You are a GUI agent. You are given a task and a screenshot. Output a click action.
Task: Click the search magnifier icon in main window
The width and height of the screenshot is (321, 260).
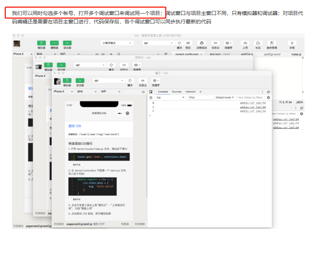click(119, 54)
